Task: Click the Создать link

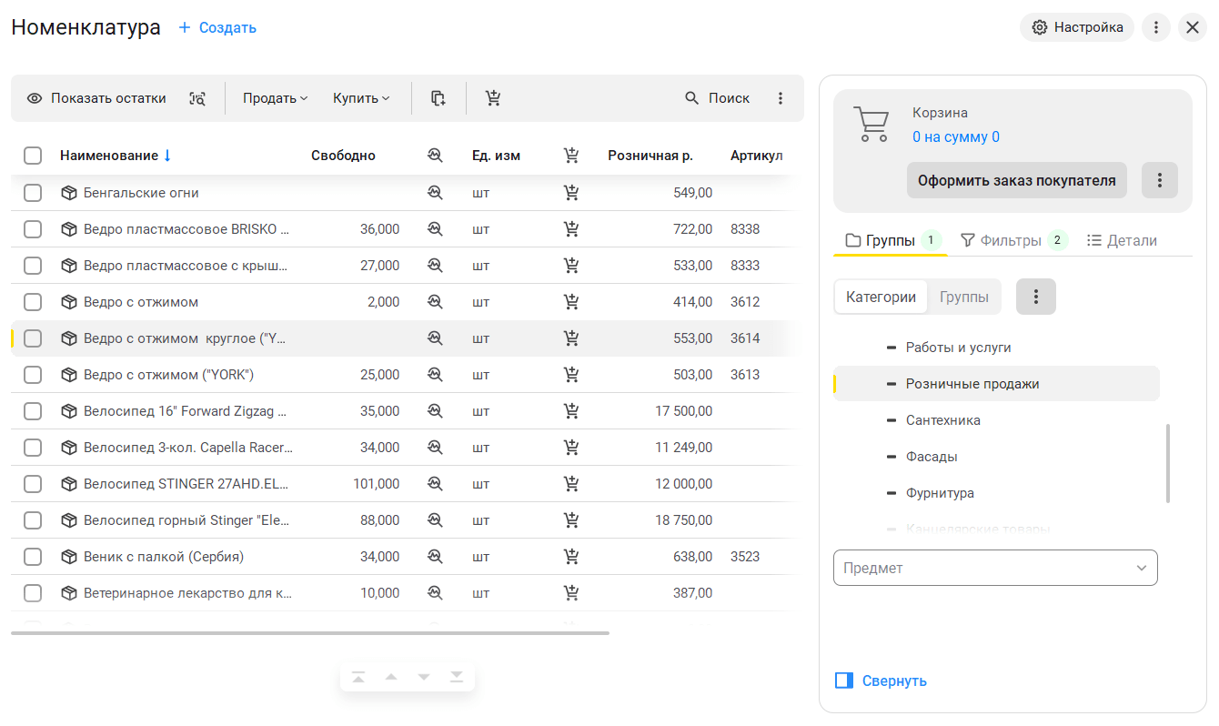Action: 217,27
